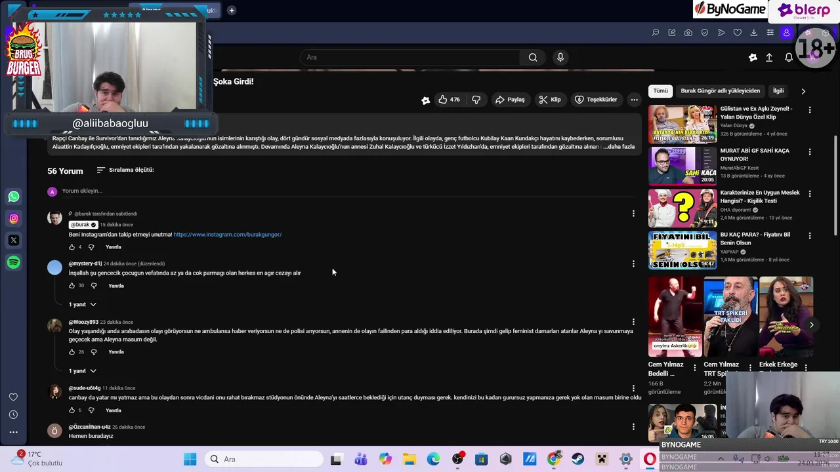Dislike the video next to like count

476,100
